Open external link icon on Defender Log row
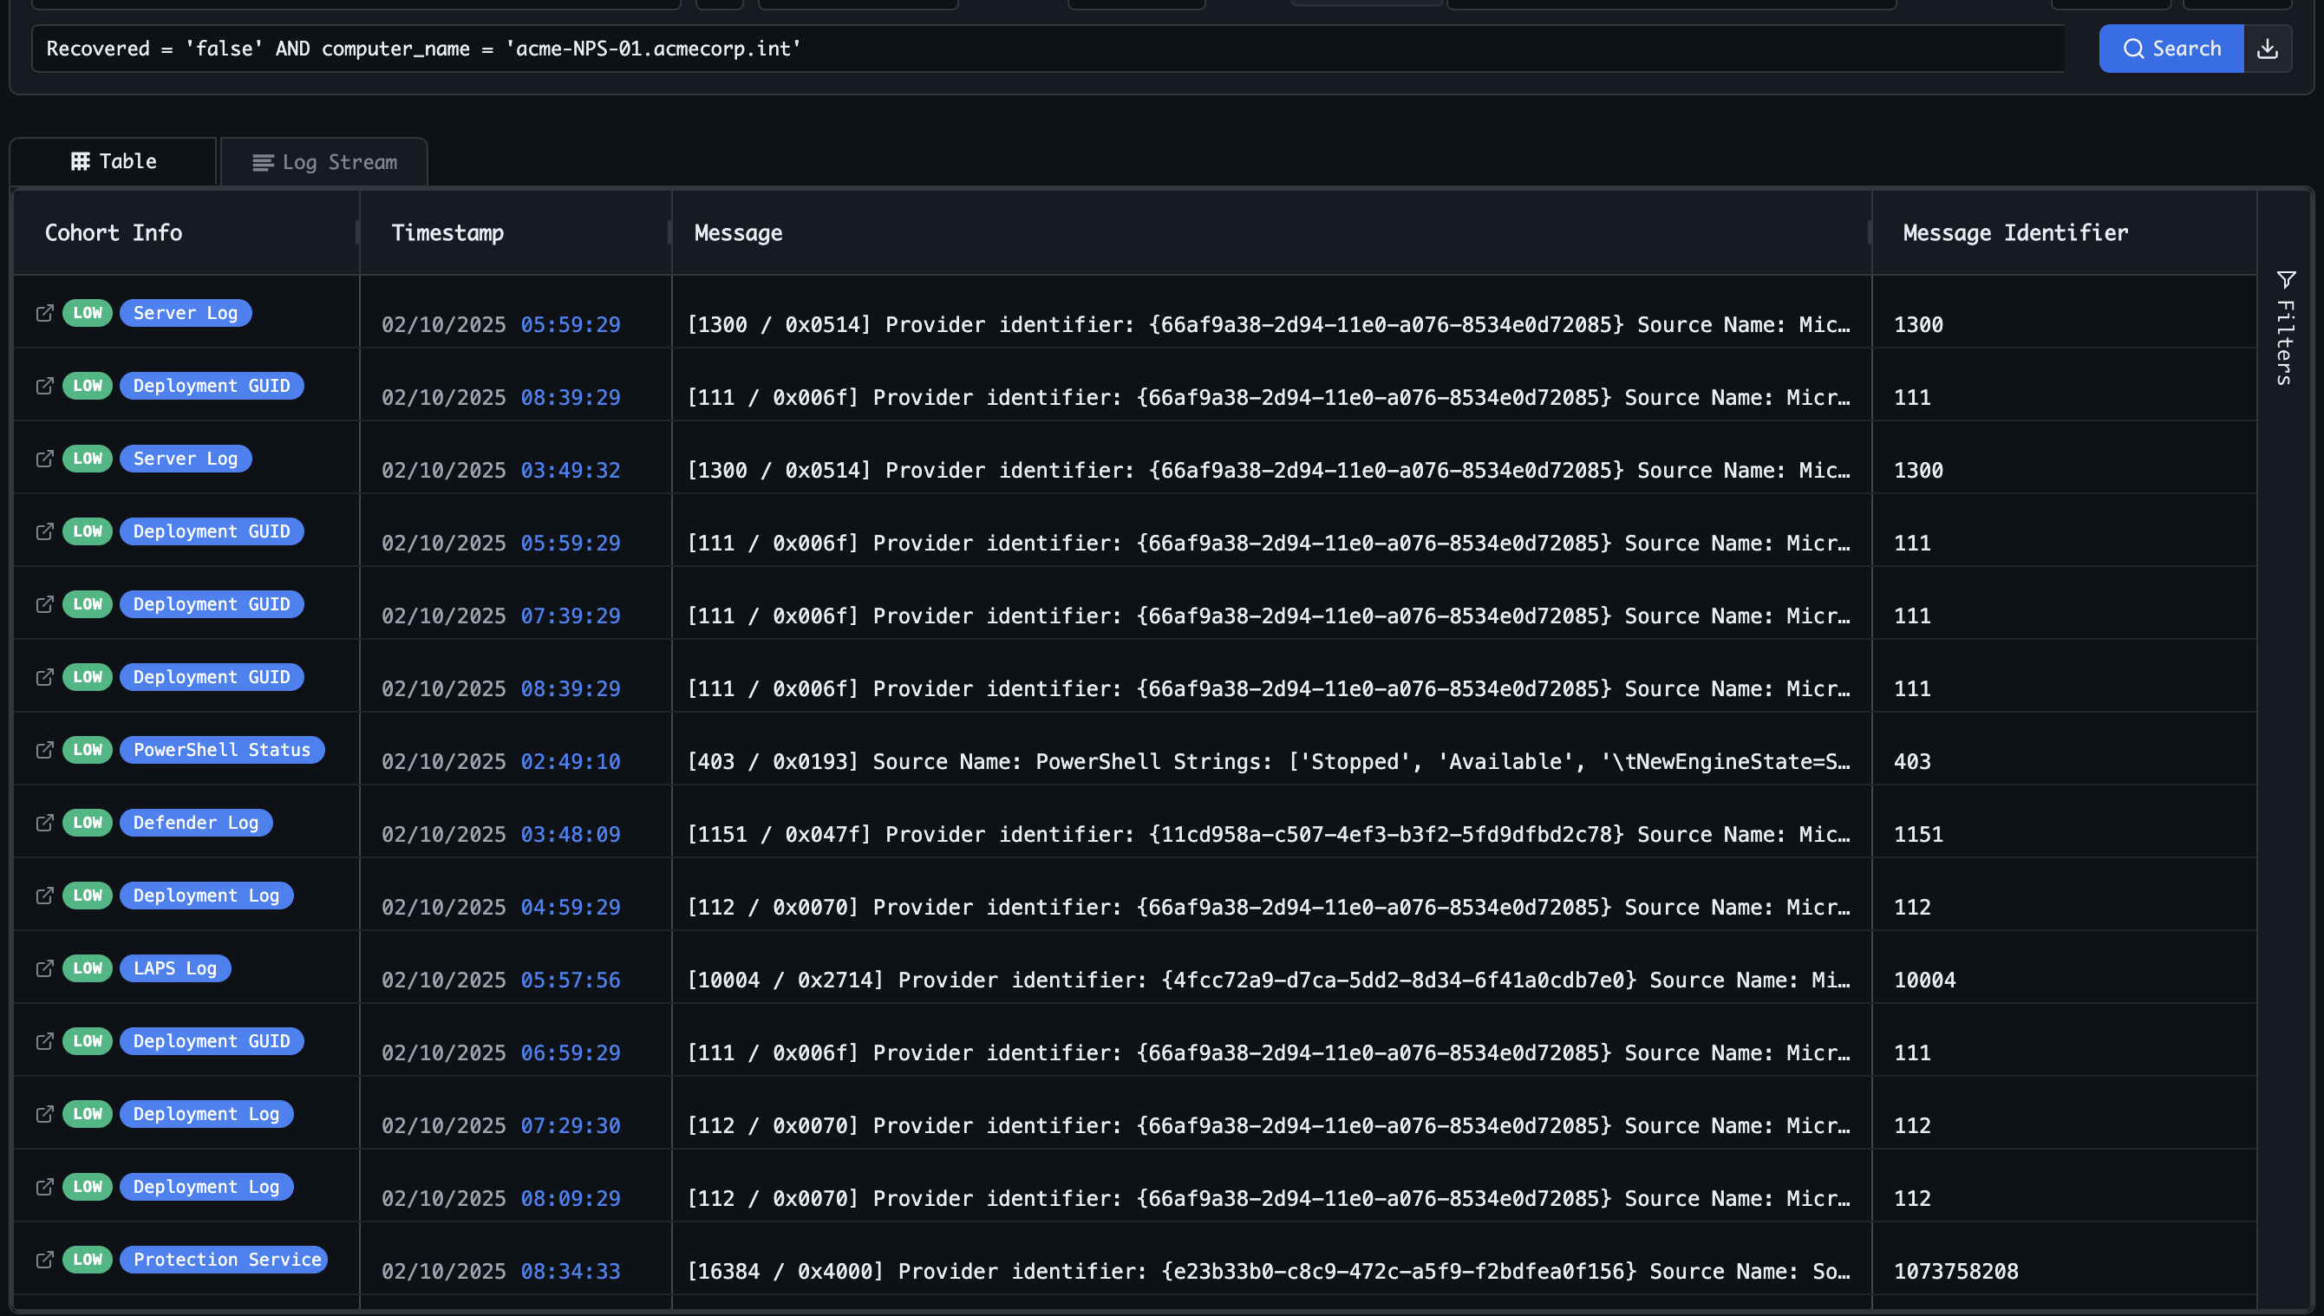 [45, 823]
